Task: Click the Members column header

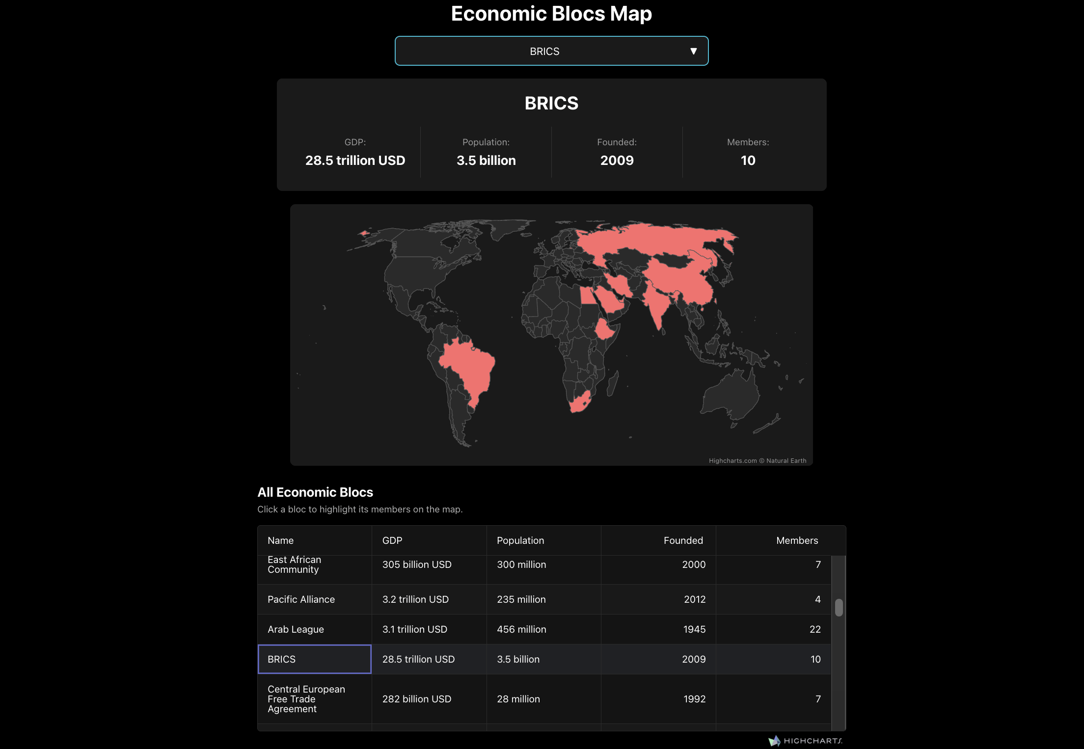Action: point(797,540)
